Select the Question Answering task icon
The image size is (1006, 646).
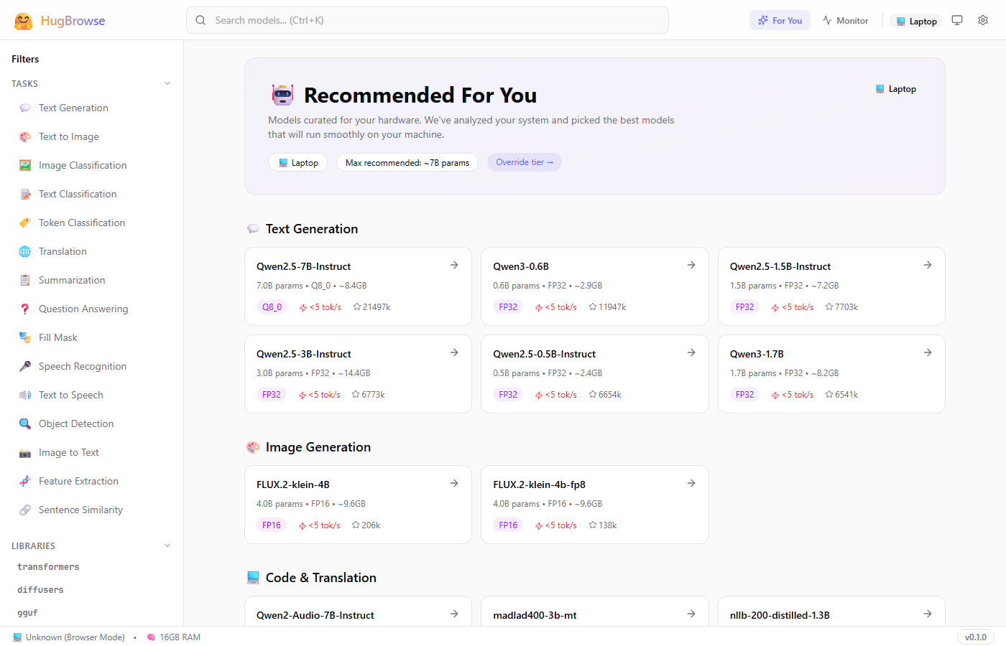point(24,309)
